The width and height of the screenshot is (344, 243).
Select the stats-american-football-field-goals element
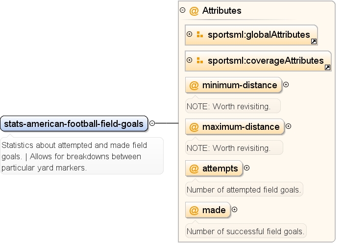(x=74, y=123)
